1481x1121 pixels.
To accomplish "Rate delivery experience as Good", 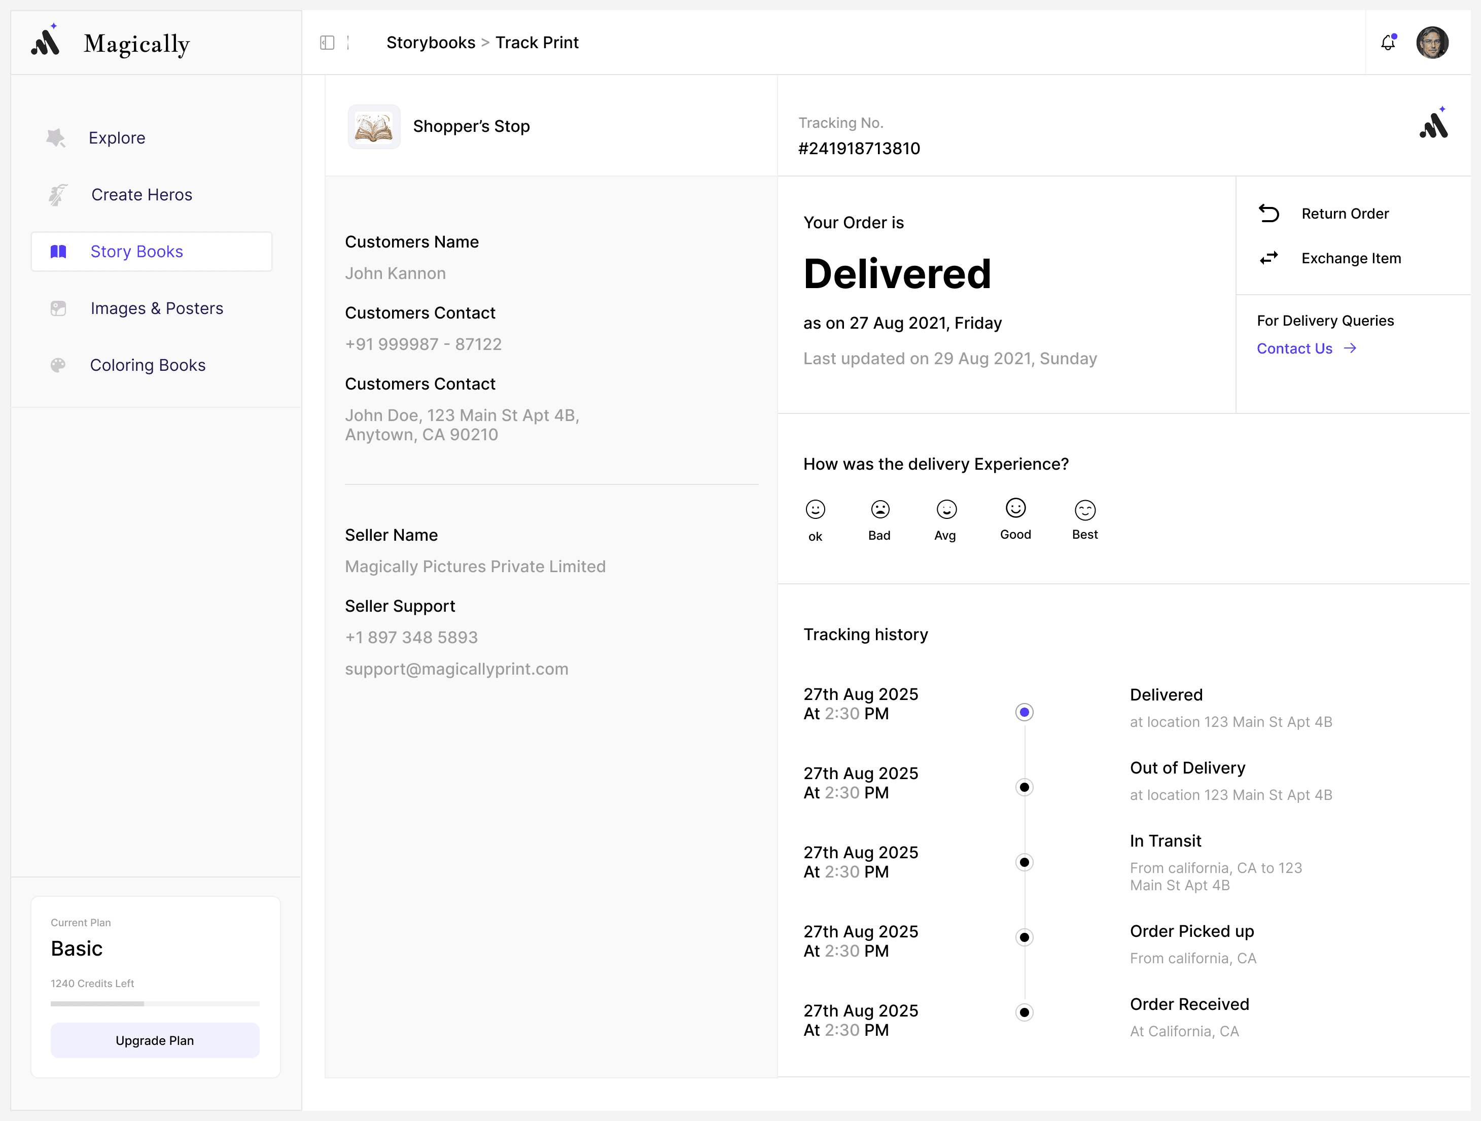I will 1015,509.
